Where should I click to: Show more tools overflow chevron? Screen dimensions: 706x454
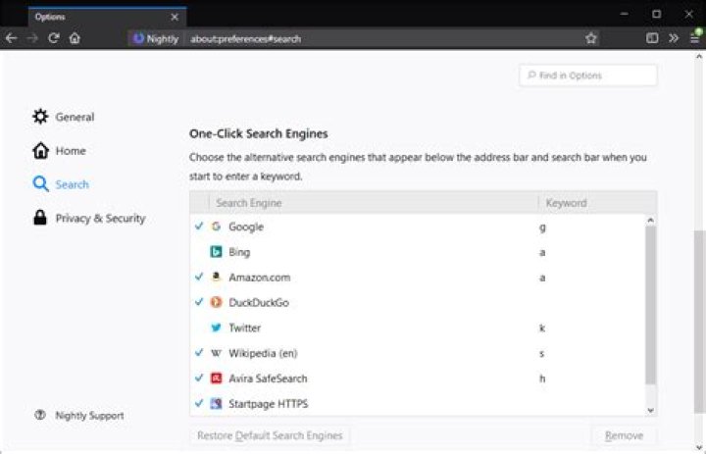pos(674,38)
